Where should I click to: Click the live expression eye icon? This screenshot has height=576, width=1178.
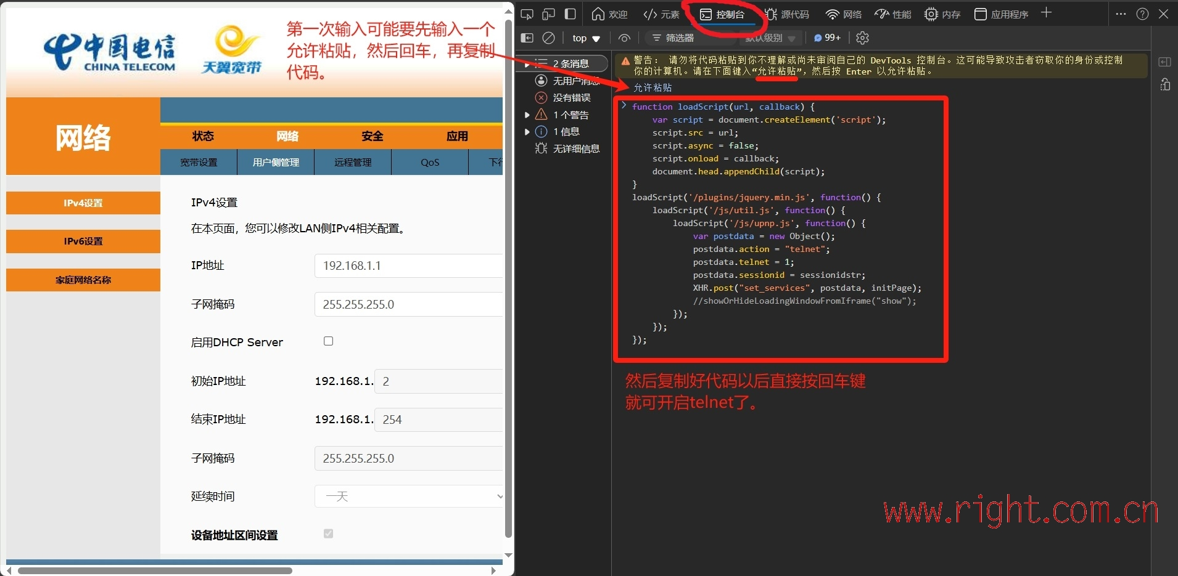[x=624, y=38]
